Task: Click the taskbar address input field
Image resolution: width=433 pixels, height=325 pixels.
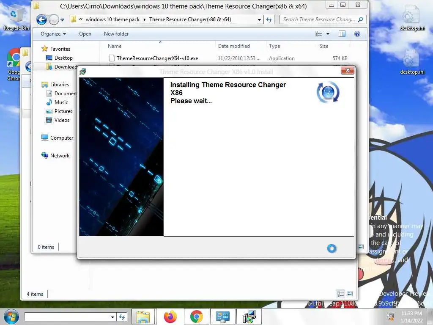Action: tap(67, 317)
